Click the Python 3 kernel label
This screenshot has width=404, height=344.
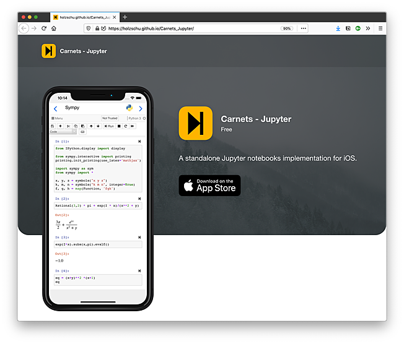134,118
